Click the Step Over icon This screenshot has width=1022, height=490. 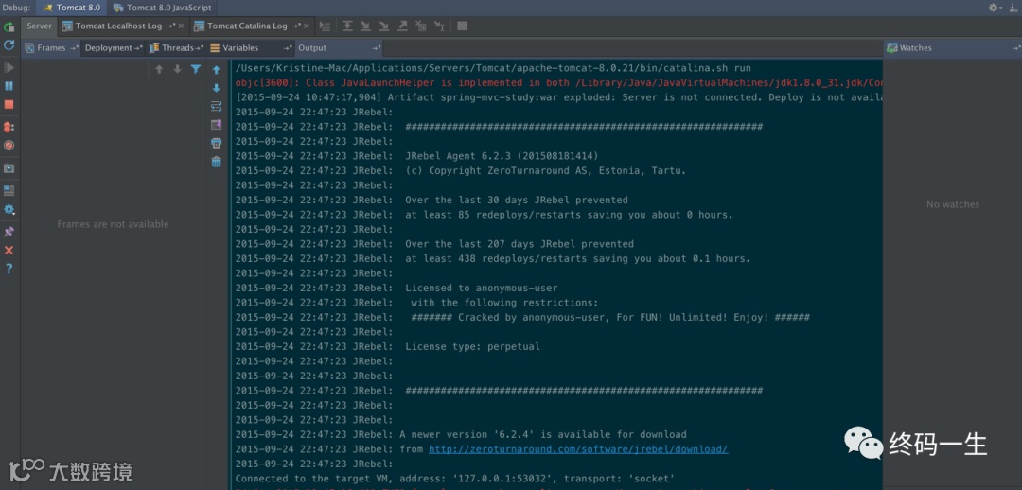[347, 26]
